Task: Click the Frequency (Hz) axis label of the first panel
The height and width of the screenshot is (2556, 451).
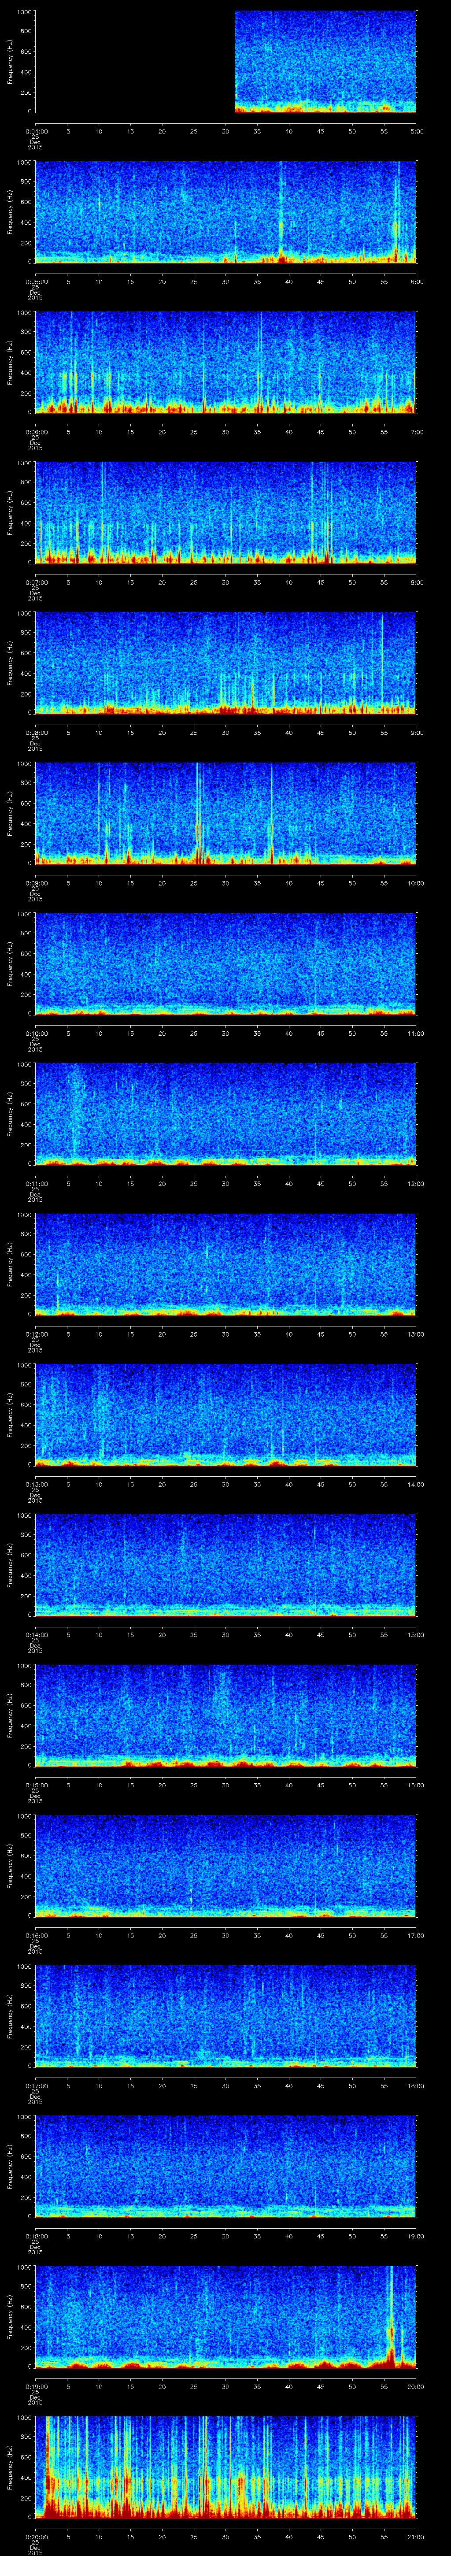Action: [x=10, y=62]
